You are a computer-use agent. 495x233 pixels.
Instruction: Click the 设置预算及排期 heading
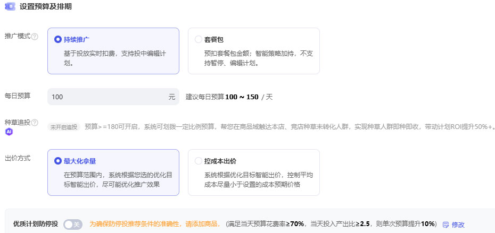[x=45, y=6]
